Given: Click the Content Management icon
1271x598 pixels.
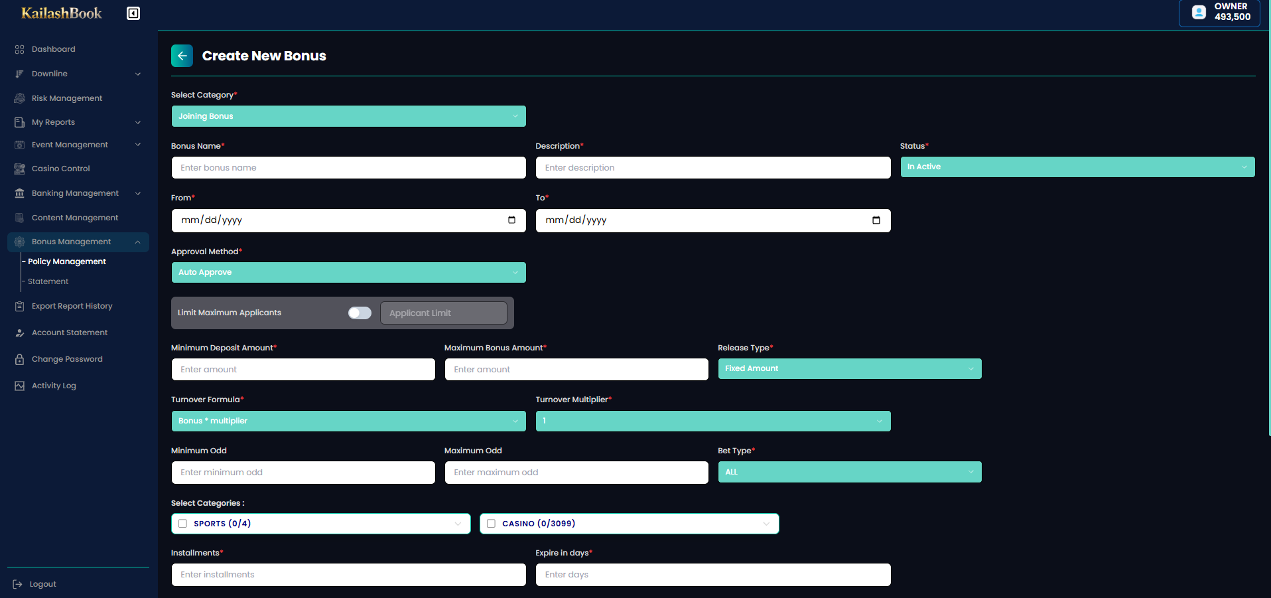Looking at the screenshot, I should coord(19,218).
